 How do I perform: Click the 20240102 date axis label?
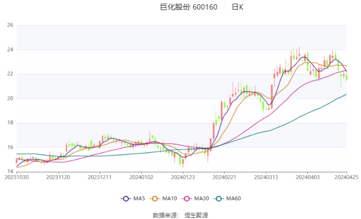tap(141, 177)
